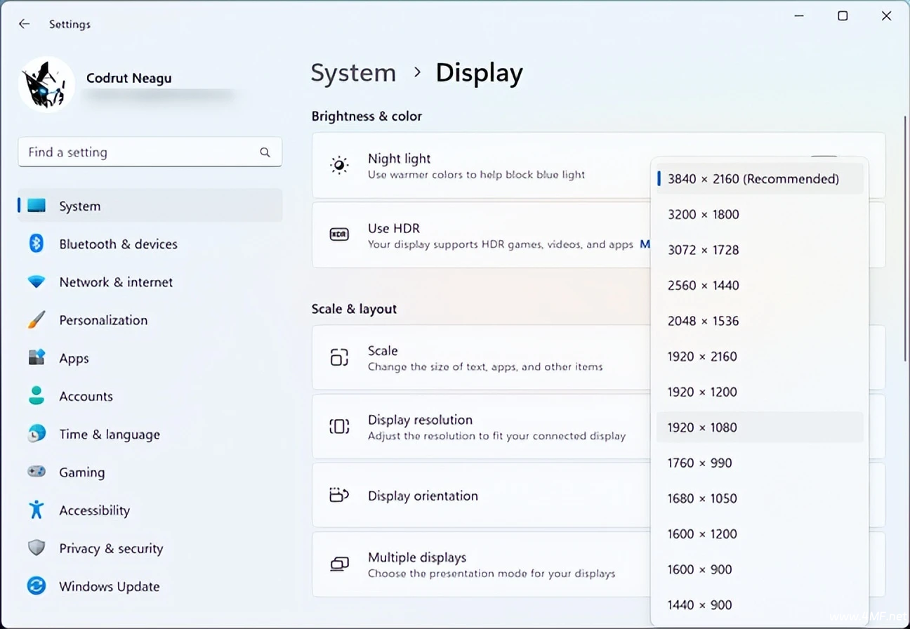Screen dimensions: 910x629
Task: Click the back arrow in Settings header
Action: [24, 24]
